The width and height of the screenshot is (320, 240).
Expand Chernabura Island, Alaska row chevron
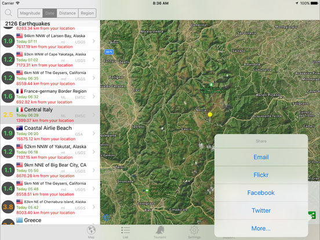(x=94, y=207)
